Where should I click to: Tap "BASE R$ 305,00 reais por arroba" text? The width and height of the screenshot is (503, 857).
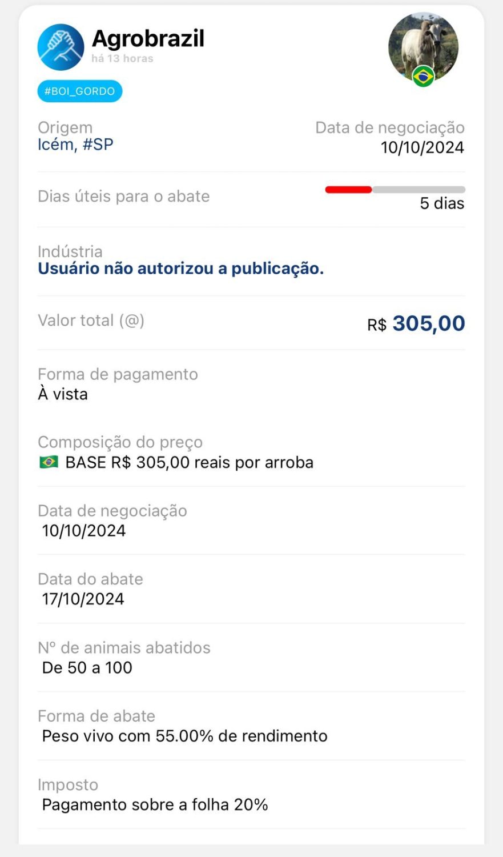click(189, 462)
